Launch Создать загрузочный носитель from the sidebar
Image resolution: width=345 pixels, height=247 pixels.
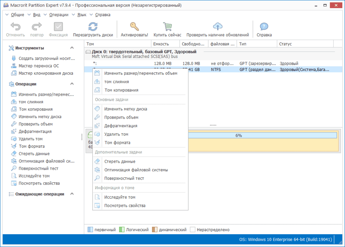(x=43, y=58)
